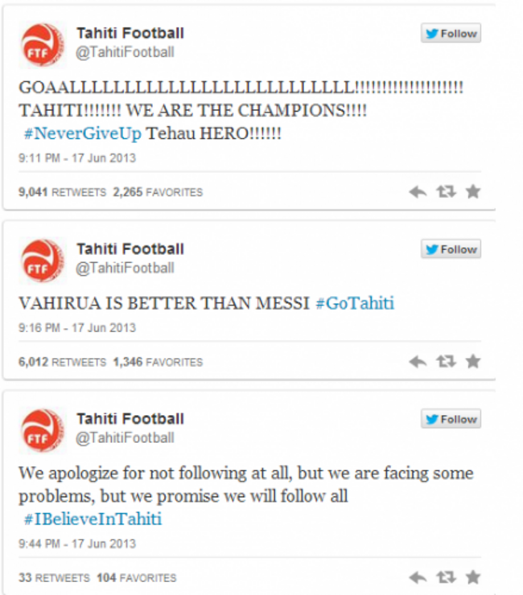This screenshot has height=595, width=523.
Task: Favorite the apology tweet with star icon
Action: coord(473,577)
